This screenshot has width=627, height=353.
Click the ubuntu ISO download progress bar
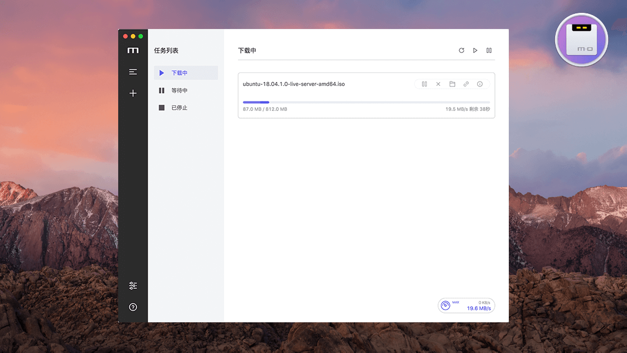(x=366, y=103)
